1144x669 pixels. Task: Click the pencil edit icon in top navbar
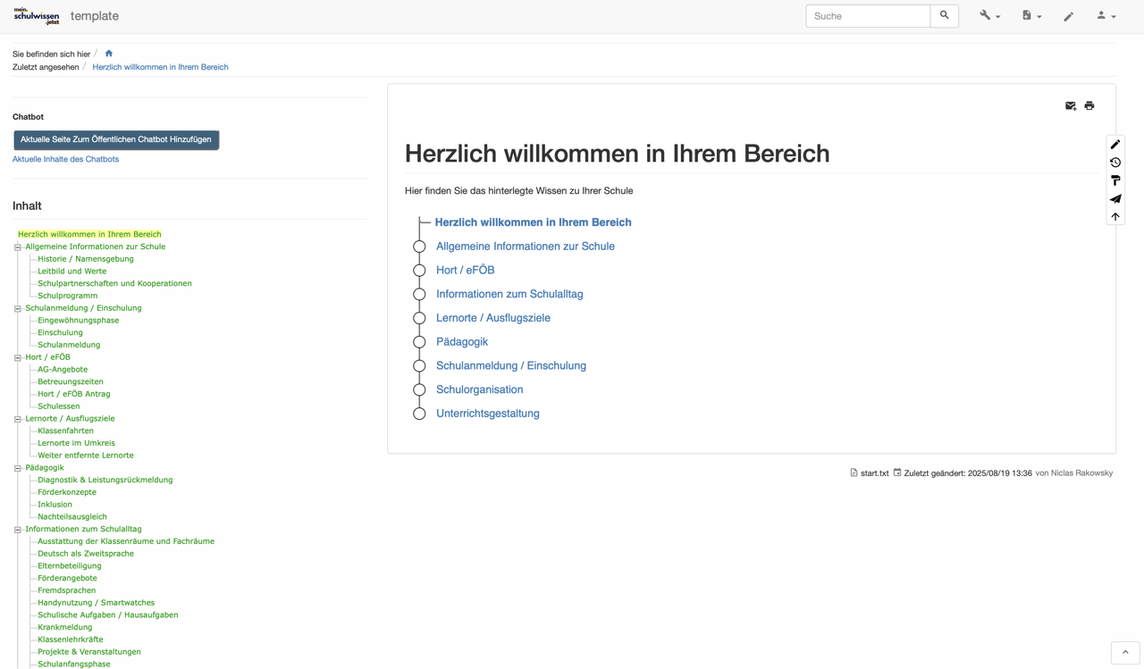[x=1068, y=16]
